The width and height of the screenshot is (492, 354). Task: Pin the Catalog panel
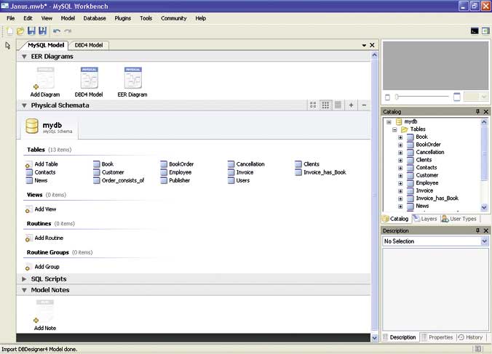[477, 111]
